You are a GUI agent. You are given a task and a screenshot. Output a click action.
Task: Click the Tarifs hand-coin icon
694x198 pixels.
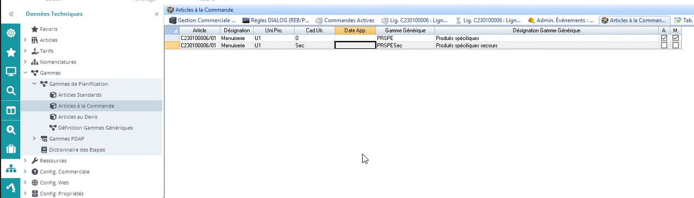click(x=35, y=51)
